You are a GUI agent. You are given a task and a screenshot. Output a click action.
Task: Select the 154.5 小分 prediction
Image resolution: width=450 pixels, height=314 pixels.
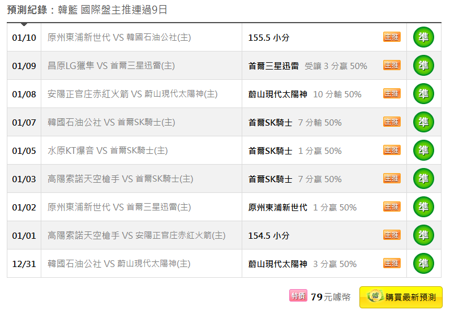pyautogui.click(x=269, y=236)
